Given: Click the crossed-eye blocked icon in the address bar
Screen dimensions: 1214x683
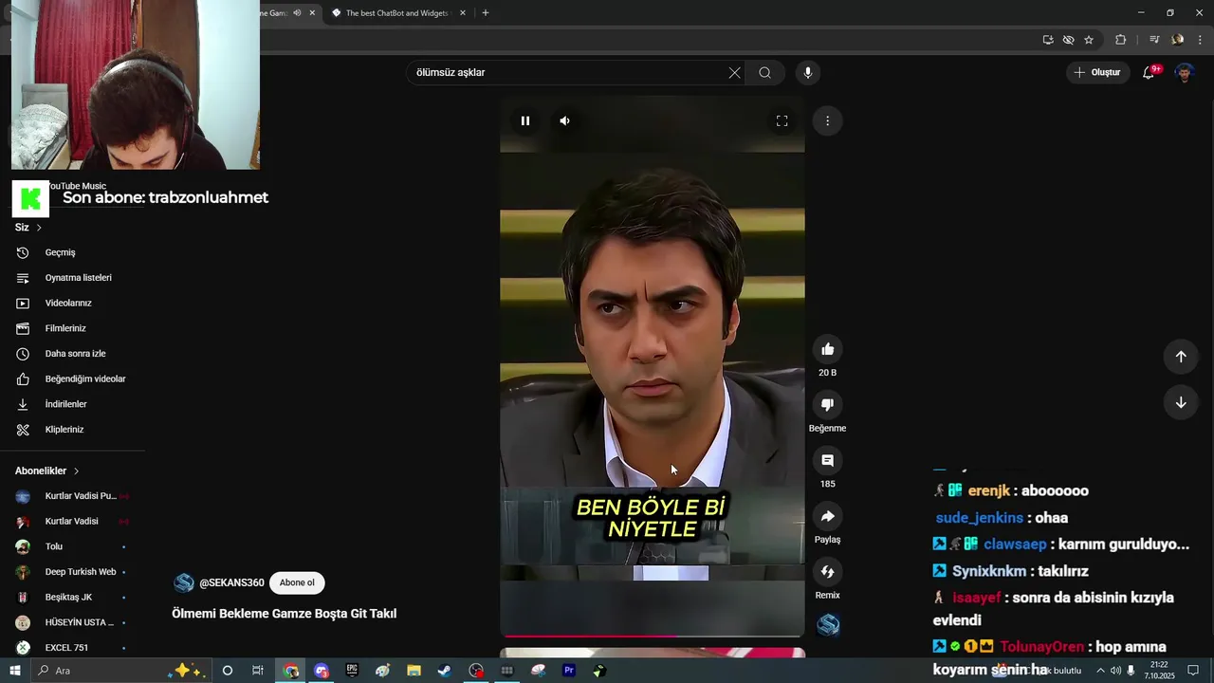Looking at the screenshot, I should click(1069, 40).
